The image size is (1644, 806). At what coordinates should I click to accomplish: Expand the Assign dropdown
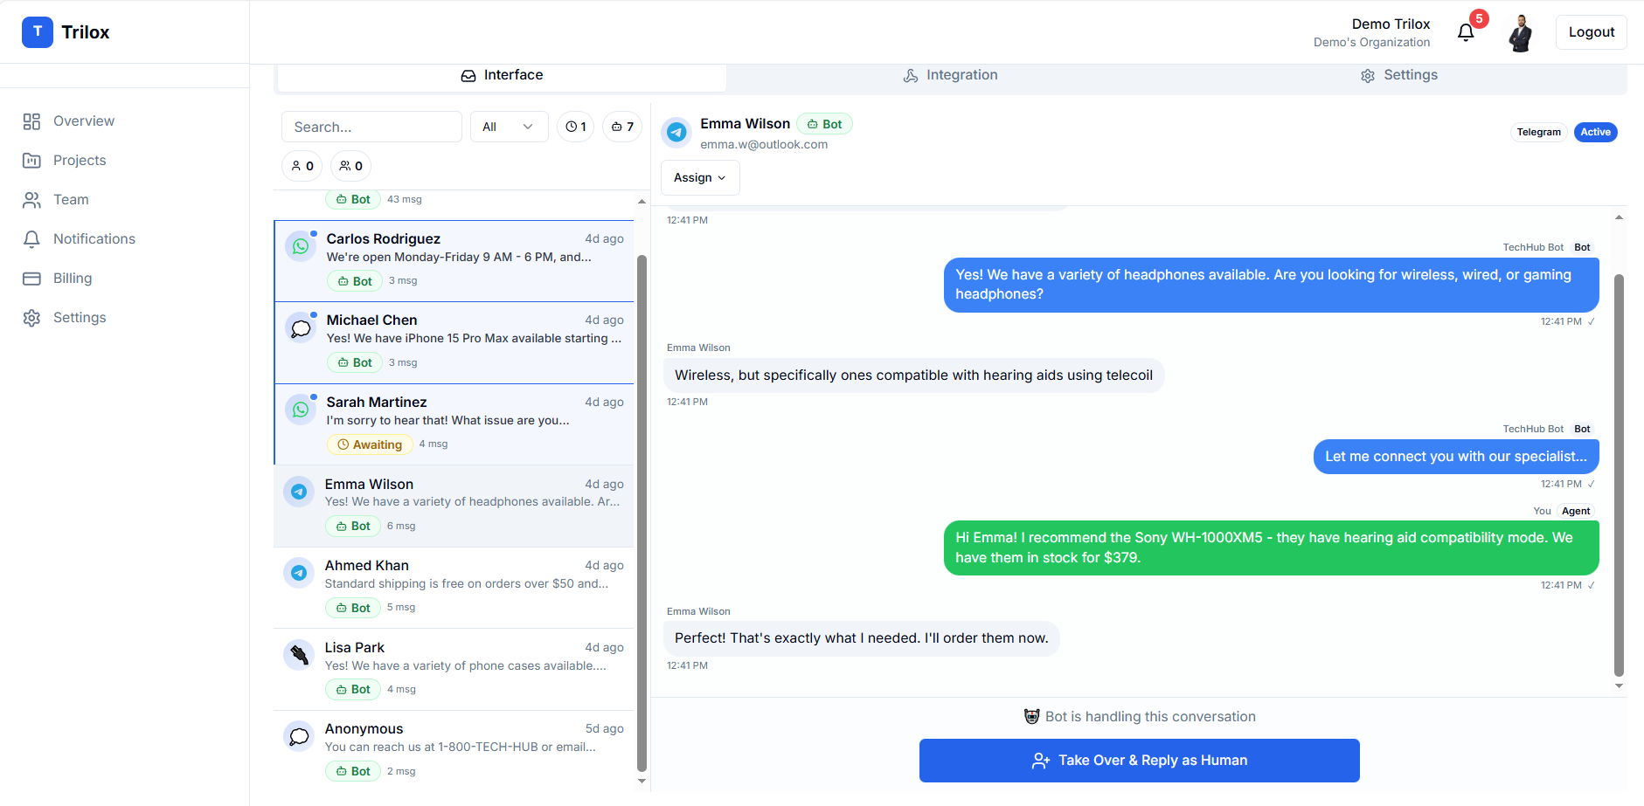pos(700,177)
